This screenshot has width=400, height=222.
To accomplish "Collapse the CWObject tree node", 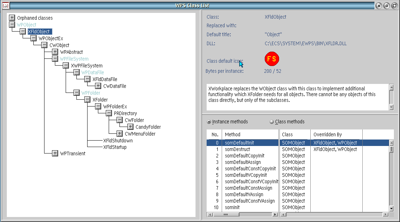I will pyautogui.click(x=44, y=45).
